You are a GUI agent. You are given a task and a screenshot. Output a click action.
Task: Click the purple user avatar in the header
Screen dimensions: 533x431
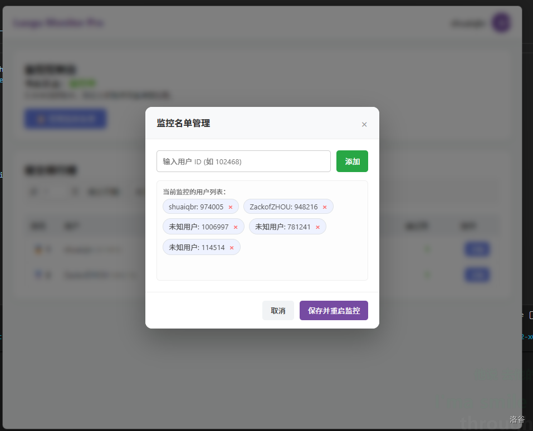pos(501,23)
